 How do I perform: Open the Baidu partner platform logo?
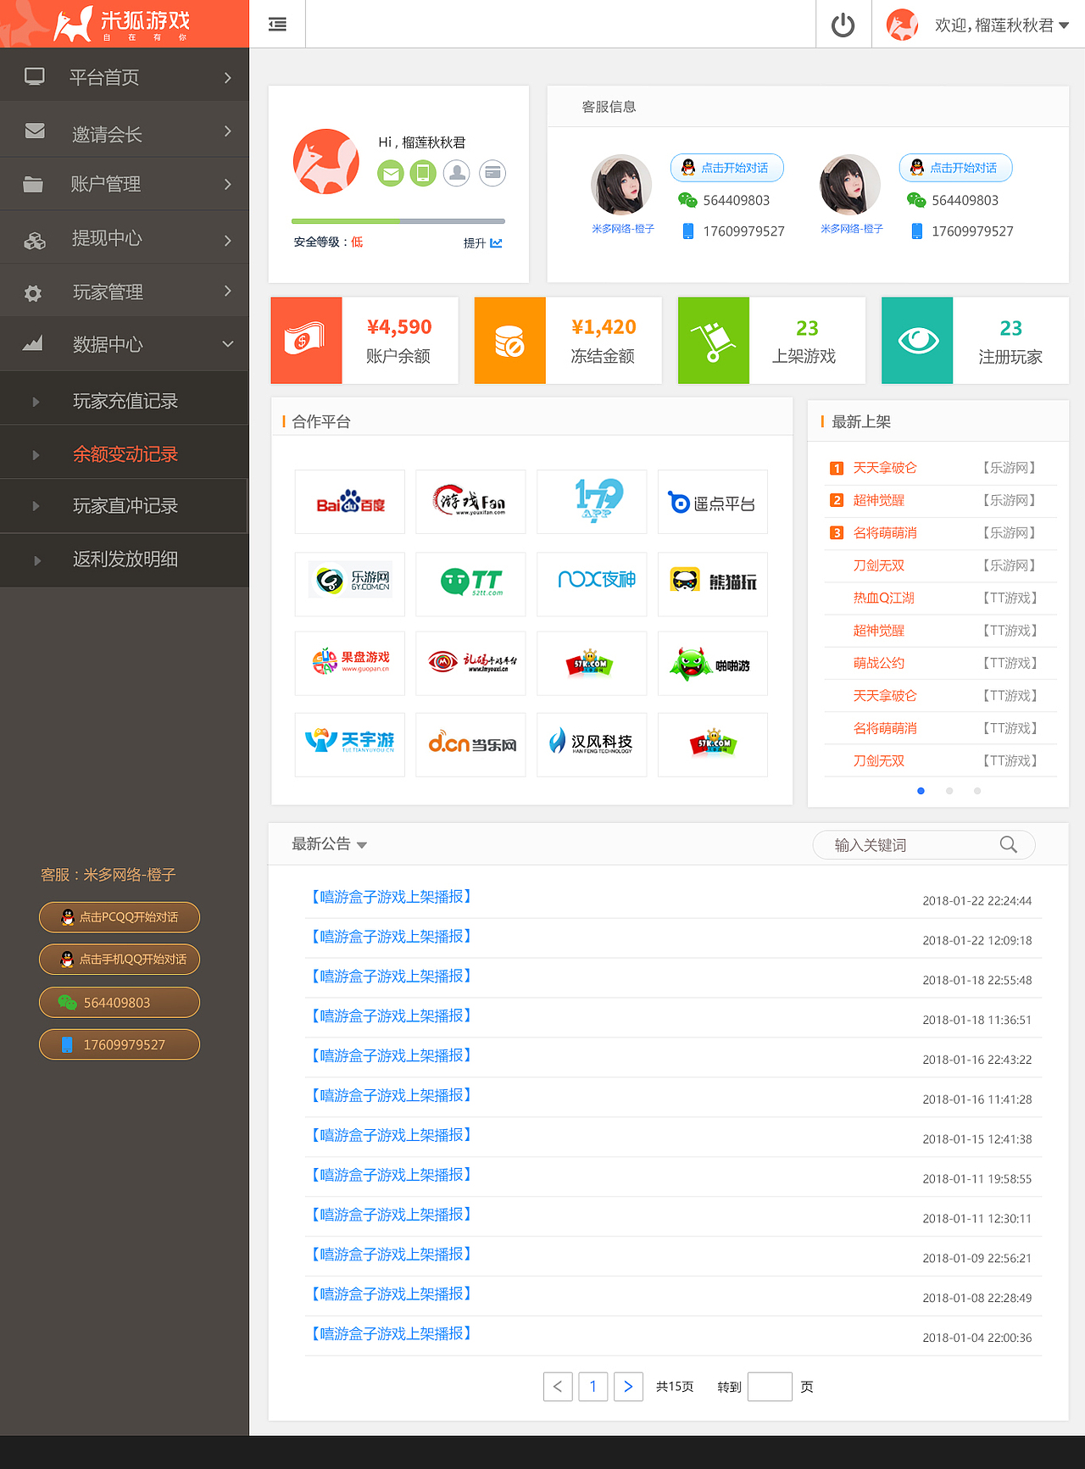350,502
